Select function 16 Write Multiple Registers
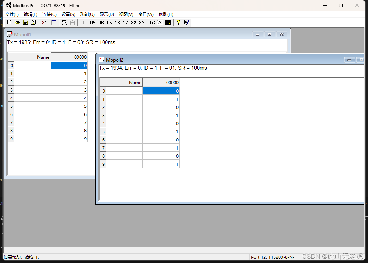Screen dimensions: 368x263 [x=117, y=22]
